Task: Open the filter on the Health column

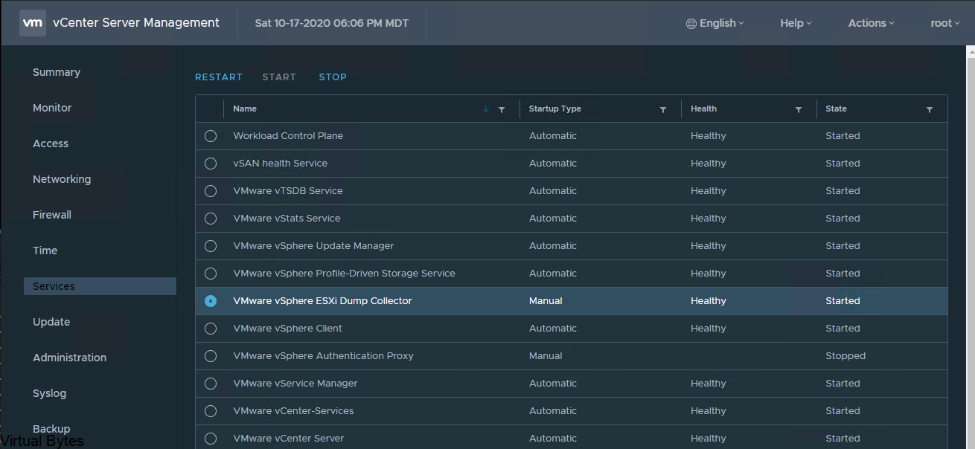Action: [799, 109]
